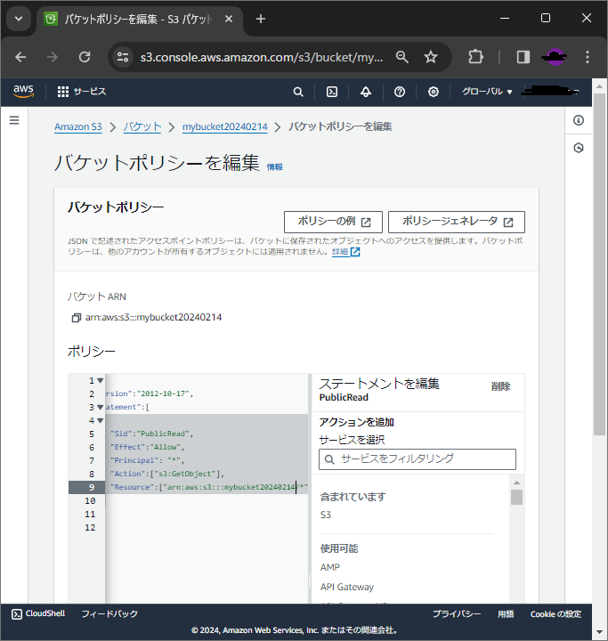608x641 pixels.
Task: Click the bucket ARN text arn:aws:s3:::mybucket20240214
Action: pyautogui.click(x=154, y=318)
